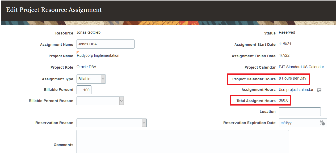This screenshot has height=153, width=336.
Task: Click the Billable Percent field showing 100
Action: pos(84,90)
